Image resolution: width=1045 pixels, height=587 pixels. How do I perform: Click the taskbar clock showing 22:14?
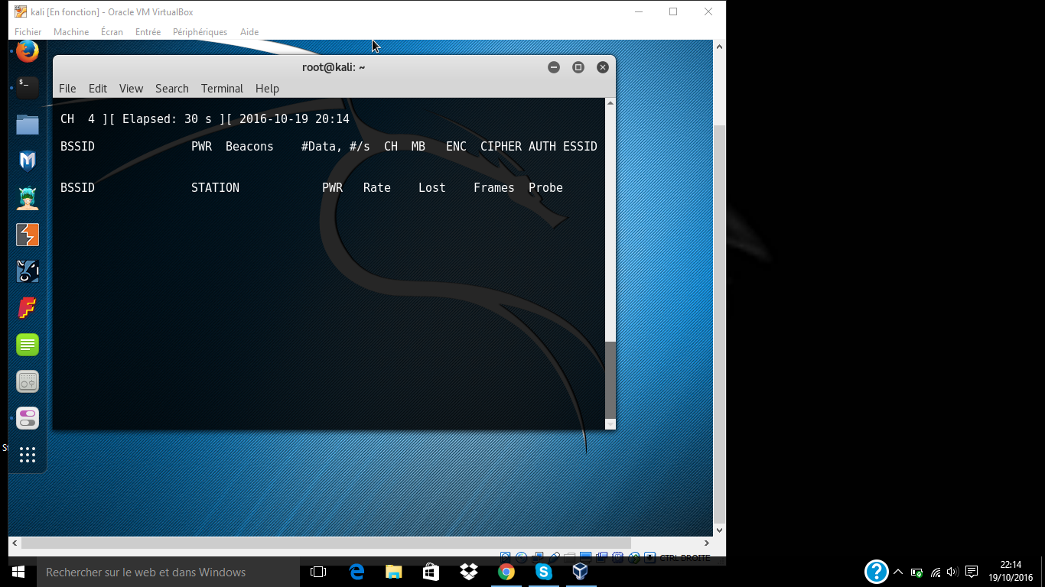1011,572
